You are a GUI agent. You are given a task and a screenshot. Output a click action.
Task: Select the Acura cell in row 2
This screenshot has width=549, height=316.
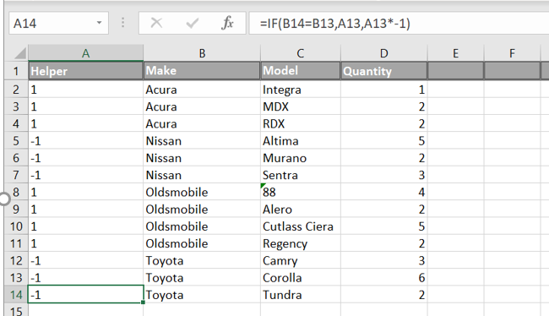coord(202,90)
